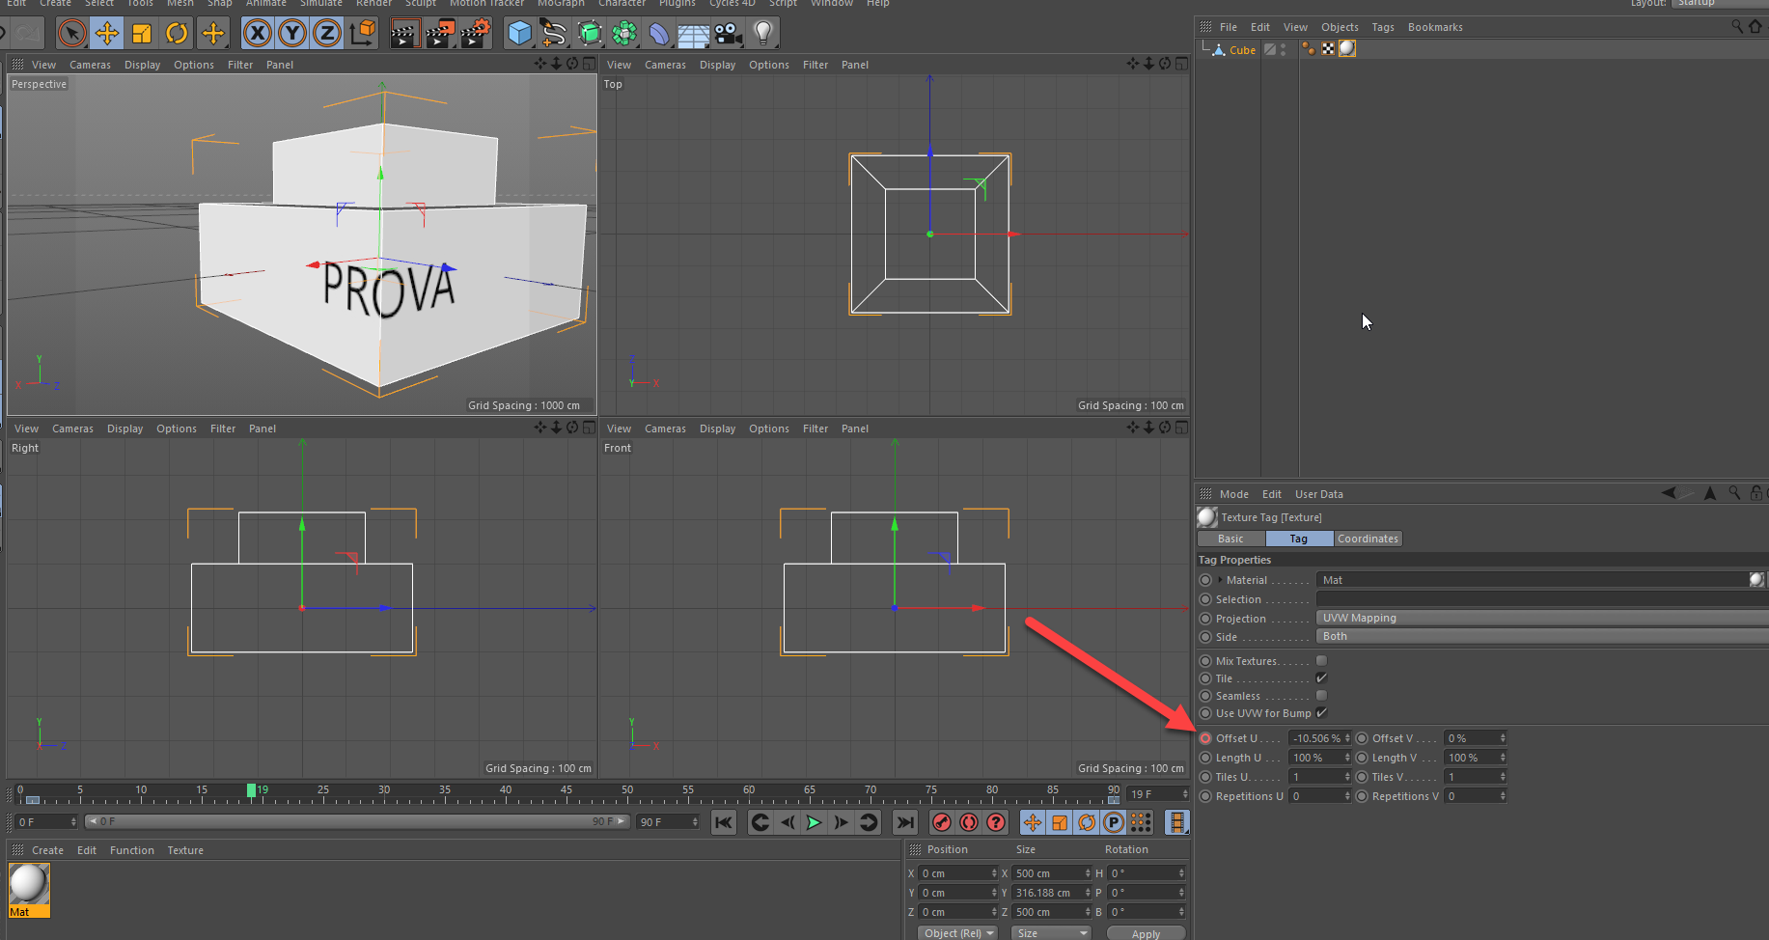Open the Side dropdown set to Both
1769x940 pixels.
point(1542,636)
